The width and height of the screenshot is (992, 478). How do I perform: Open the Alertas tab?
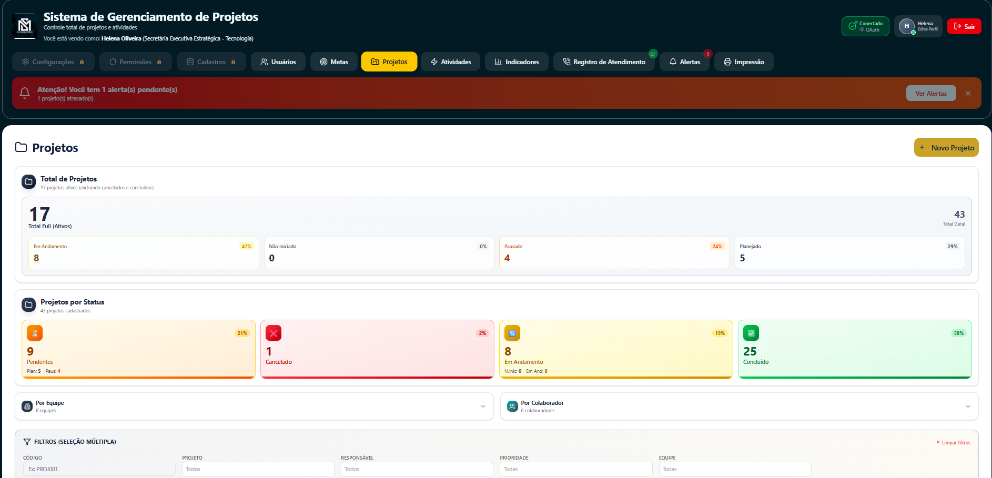684,62
